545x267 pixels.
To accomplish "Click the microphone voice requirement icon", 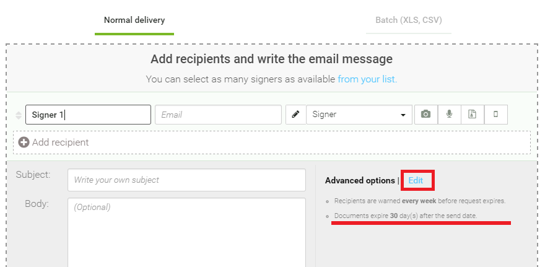I will point(450,115).
